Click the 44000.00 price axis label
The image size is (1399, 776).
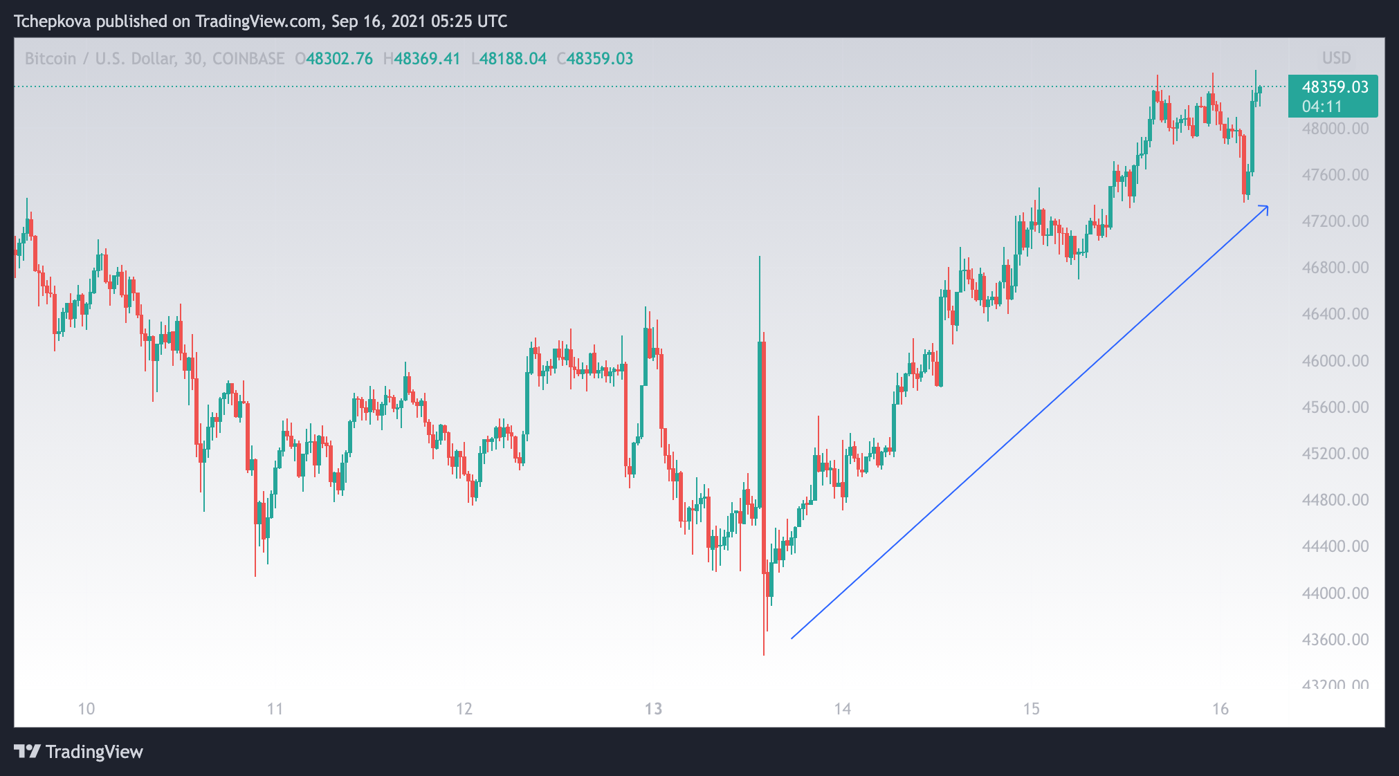(1335, 593)
